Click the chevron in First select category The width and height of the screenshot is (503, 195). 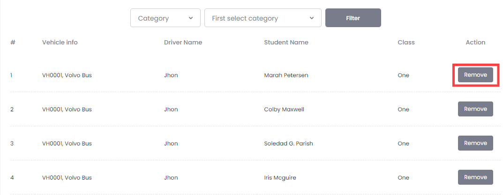312,18
